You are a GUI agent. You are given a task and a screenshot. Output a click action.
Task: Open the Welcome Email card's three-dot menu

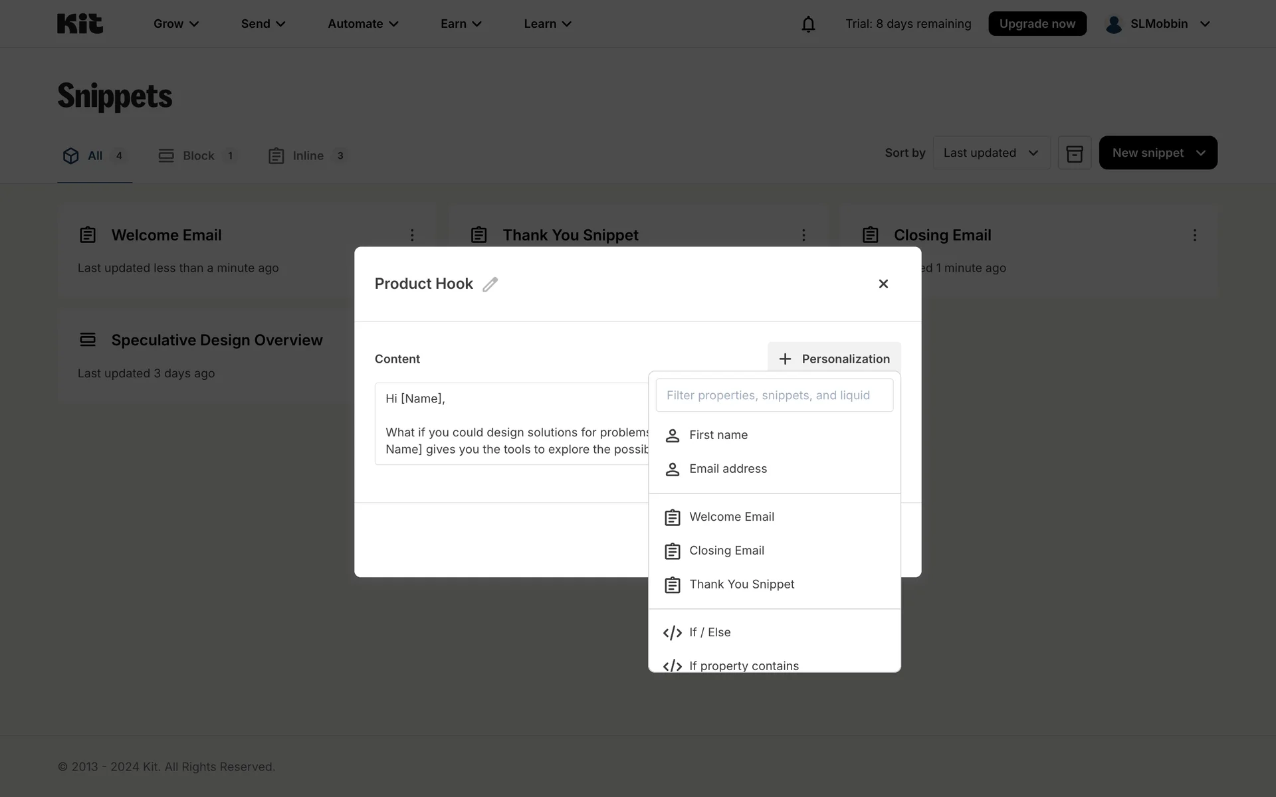click(x=412, y=235)
